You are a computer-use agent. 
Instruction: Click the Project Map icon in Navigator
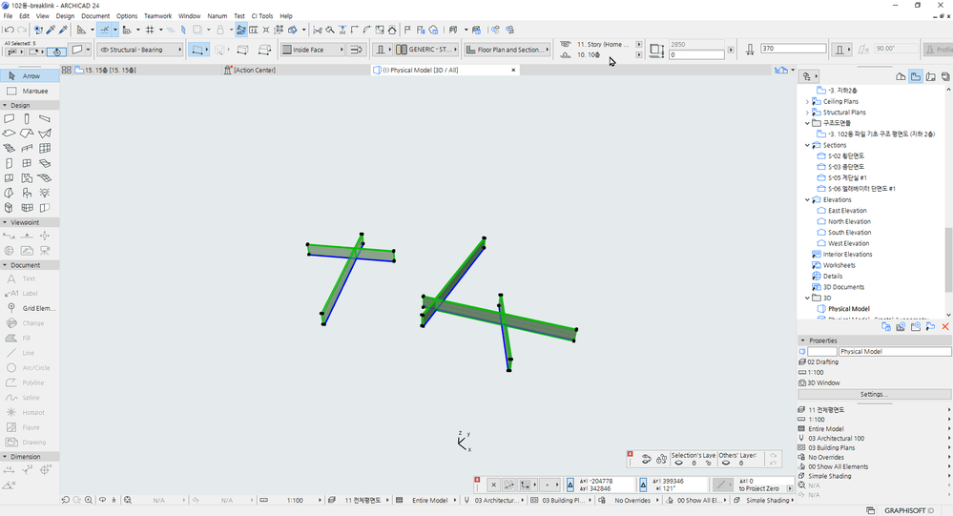[901, 76]
